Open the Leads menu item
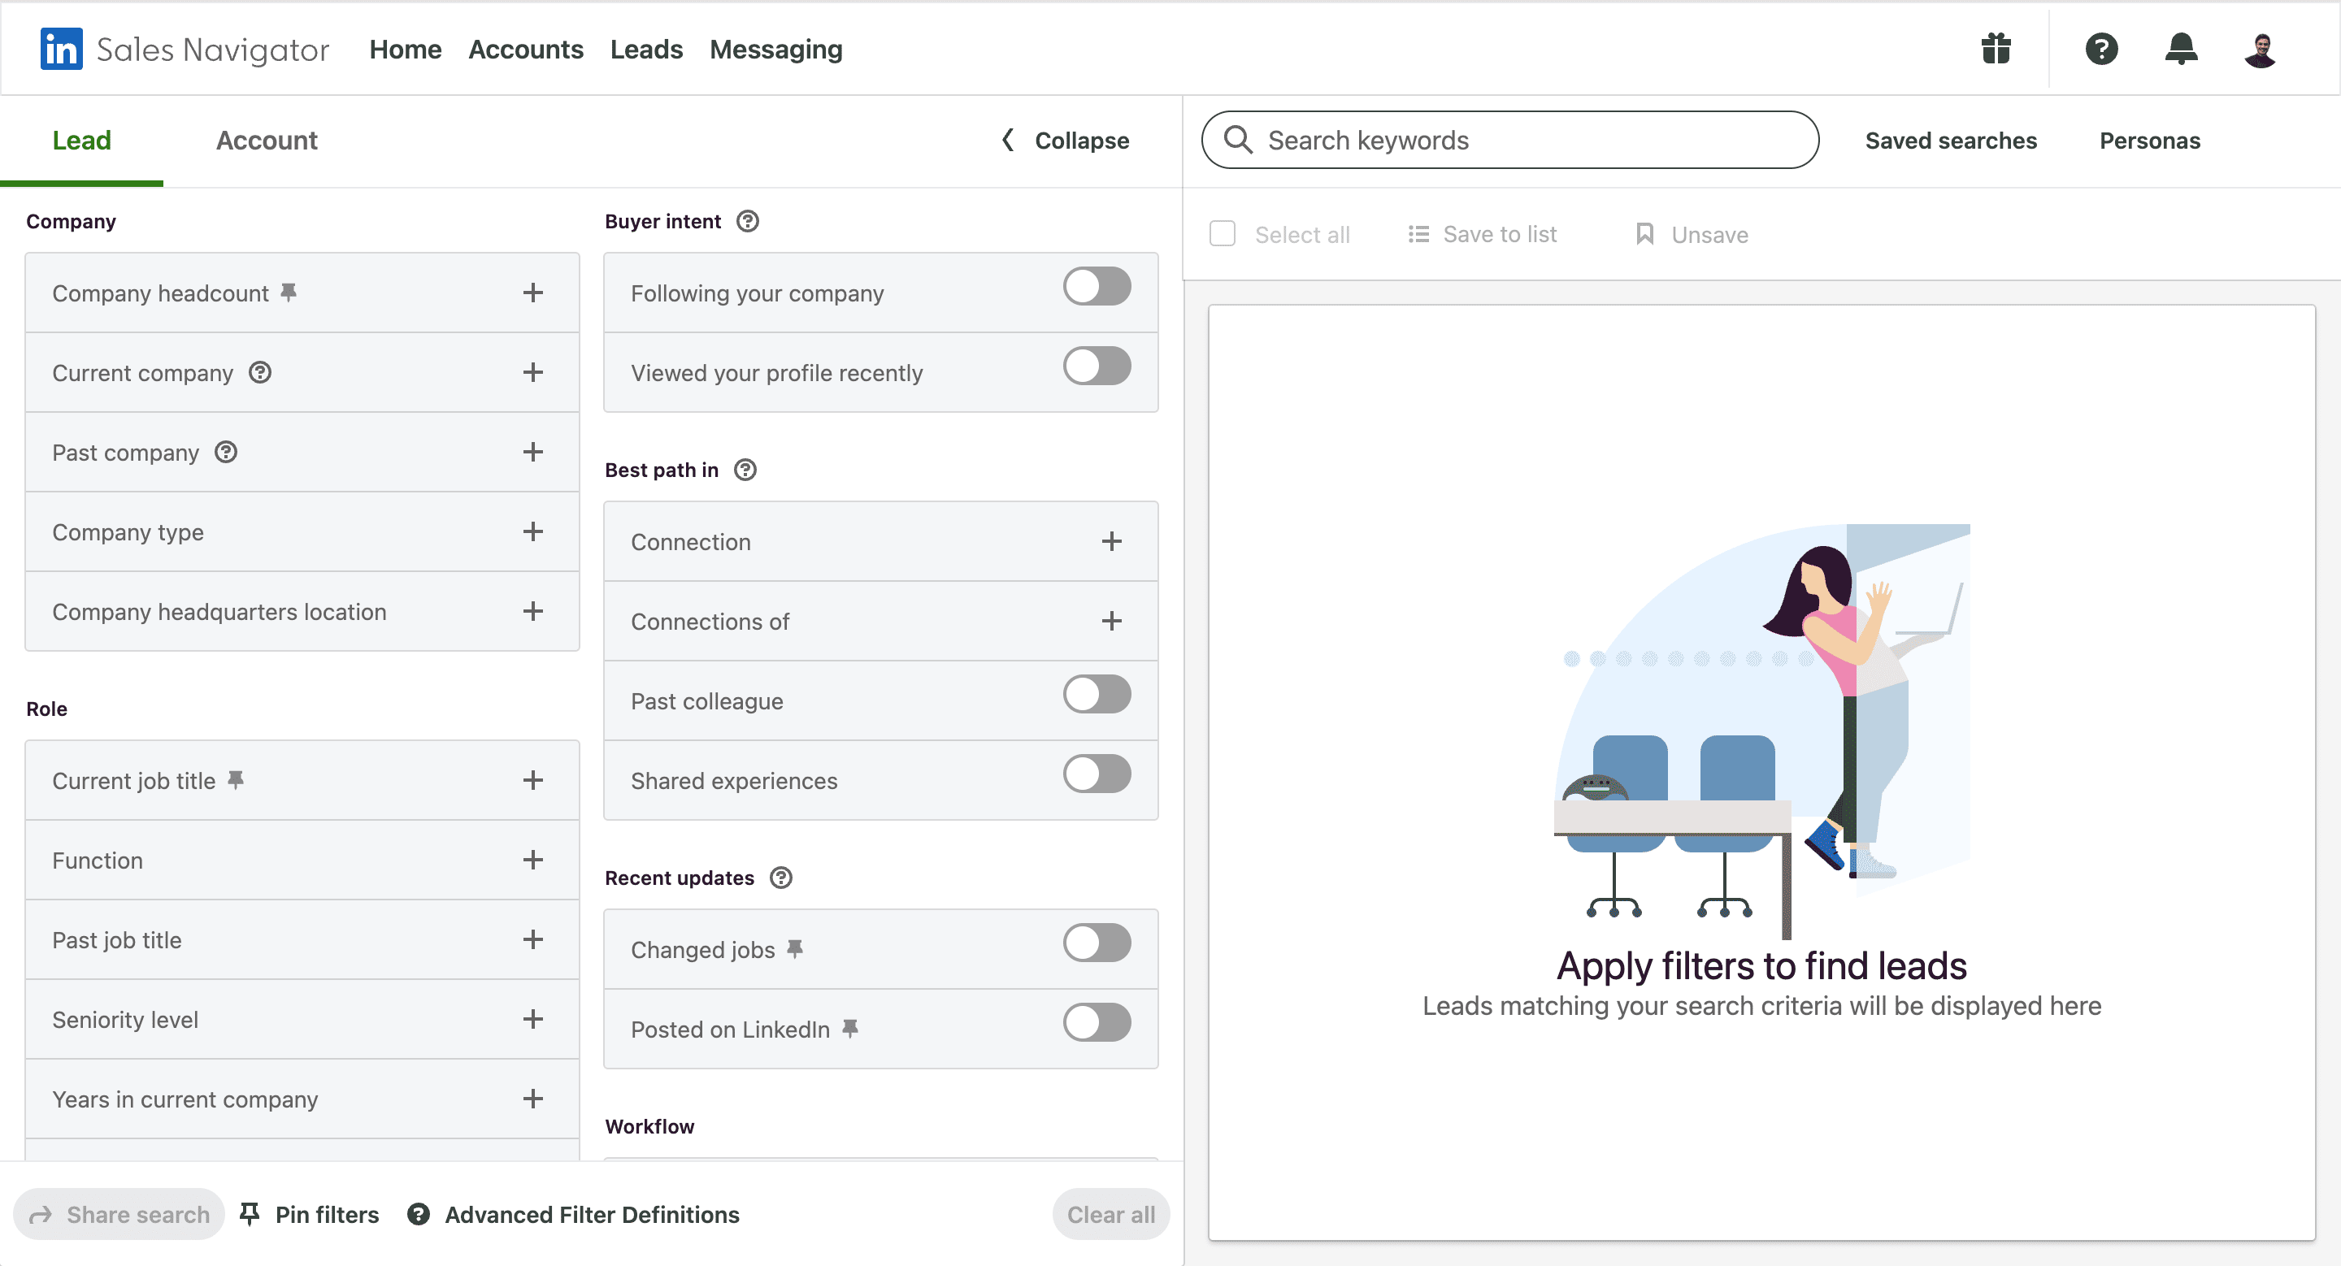This screenshot has height=1266, width=2341. coord(646,49)
